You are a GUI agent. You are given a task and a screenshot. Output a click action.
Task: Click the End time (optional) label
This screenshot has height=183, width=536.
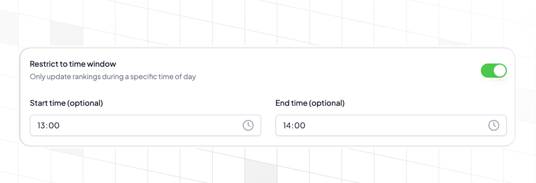tap(310, 103)
